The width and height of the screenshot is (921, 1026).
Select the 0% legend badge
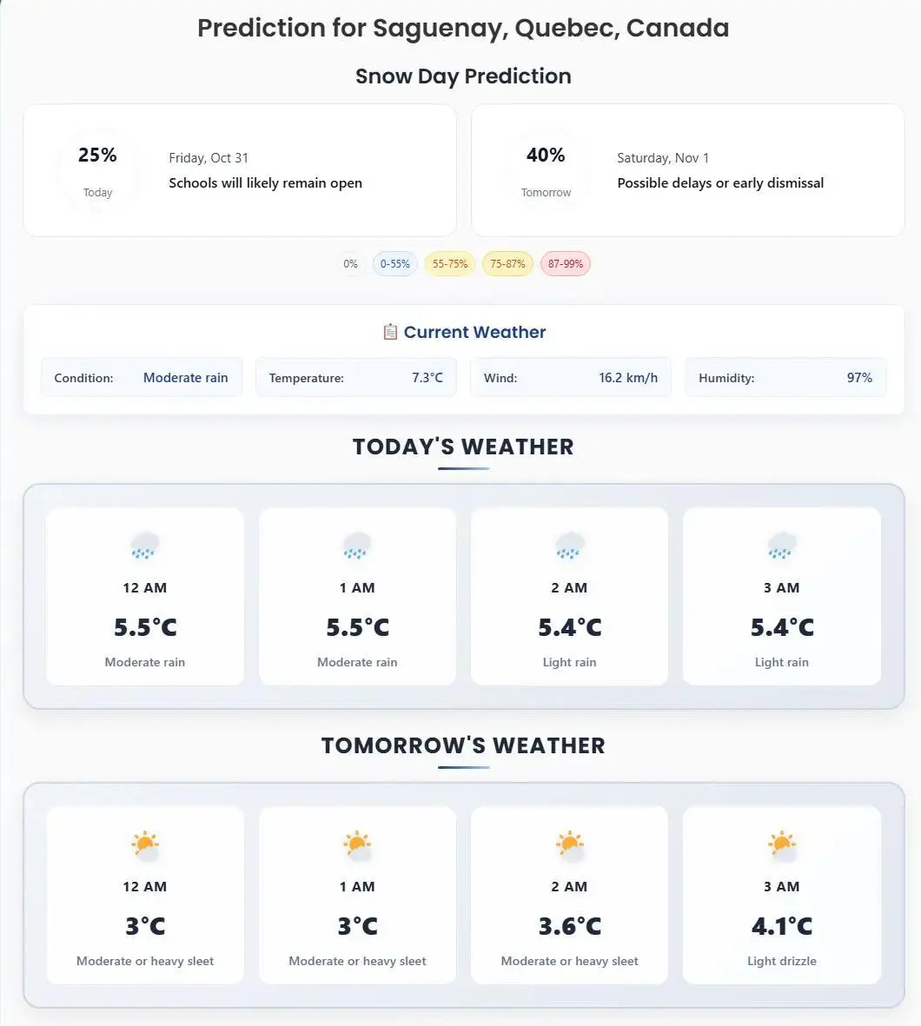(x=350, y=264)
